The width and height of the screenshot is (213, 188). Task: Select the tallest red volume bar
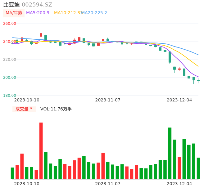[x=41, y=151]
